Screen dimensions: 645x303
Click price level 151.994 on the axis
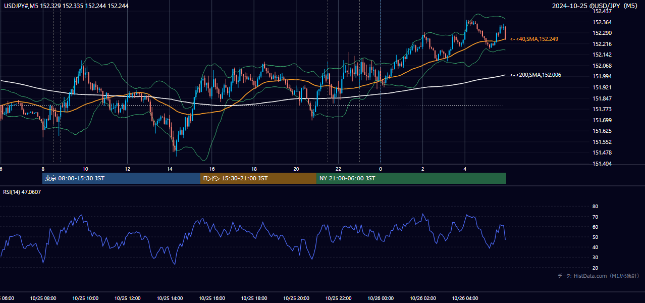[x=602, y=76]
